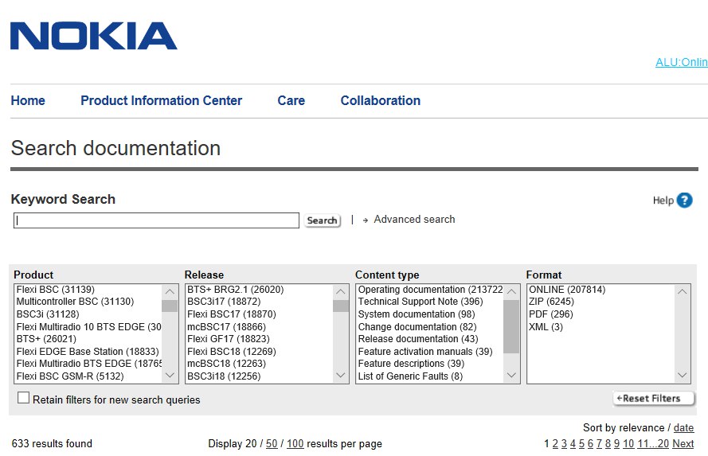The image size is (708, 456).
Task: Click down arrow in Release list scrollbar
Action: tap(340, 376)
